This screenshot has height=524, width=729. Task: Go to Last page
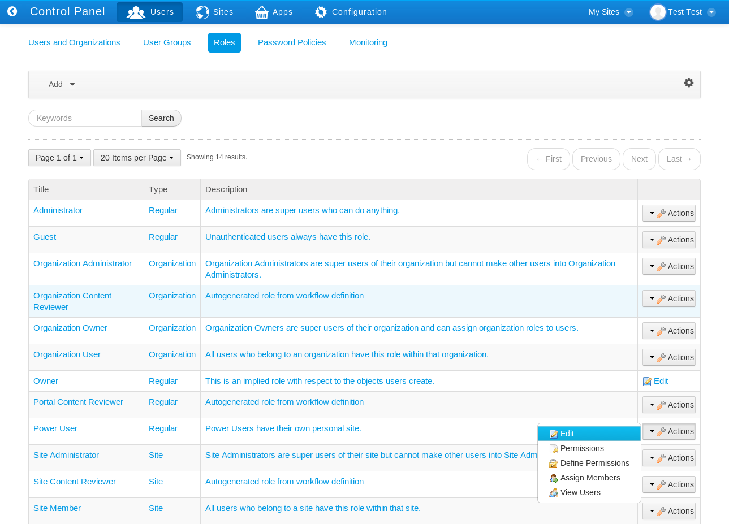pyautogui.click(x=679, y=159)
